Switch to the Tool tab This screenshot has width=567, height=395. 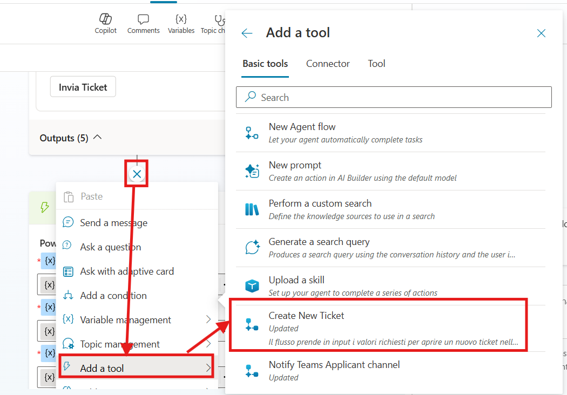(376, 64)
